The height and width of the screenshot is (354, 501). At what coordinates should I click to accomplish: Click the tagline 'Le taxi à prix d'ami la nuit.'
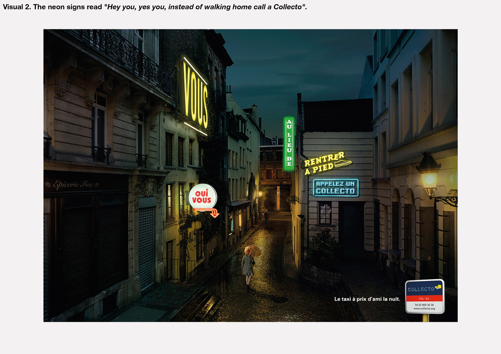pyautogui.click(x=367, y=299)
